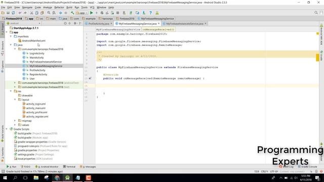Click the Copy toolbar icon
324x182 pixels.
[x=37, y=13]
